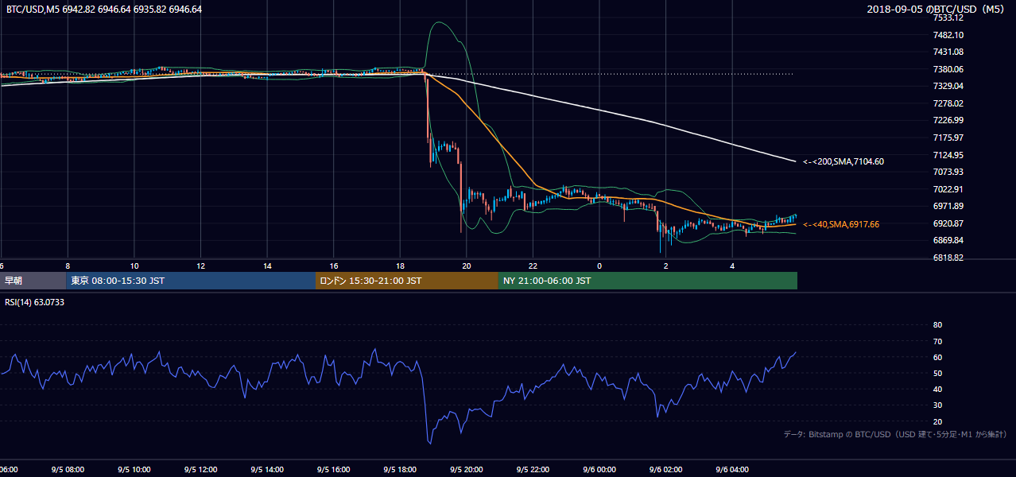Click the RSI(14) 63.0733 indicator label
This screenshot has width=1016, height=477.
pos(34,302)
